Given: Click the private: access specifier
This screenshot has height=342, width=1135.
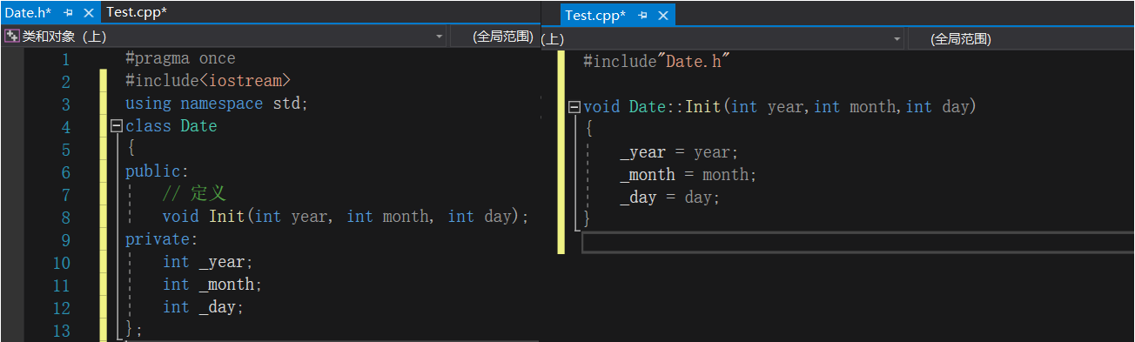Looking at the screenshot, I should [x=162, y=239].
